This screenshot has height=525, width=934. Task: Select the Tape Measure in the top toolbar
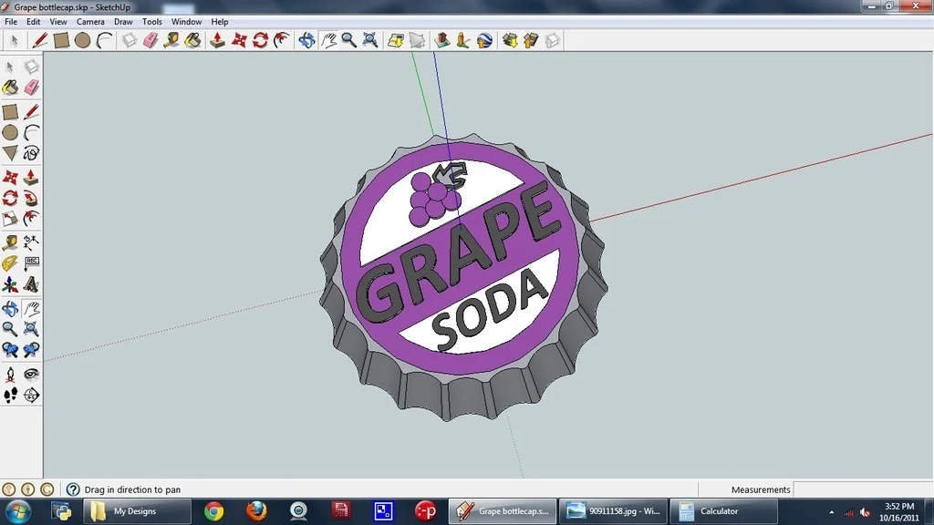[171, 40]
